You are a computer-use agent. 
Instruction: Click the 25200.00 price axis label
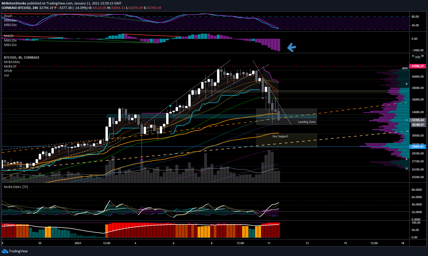coord(418,177)
